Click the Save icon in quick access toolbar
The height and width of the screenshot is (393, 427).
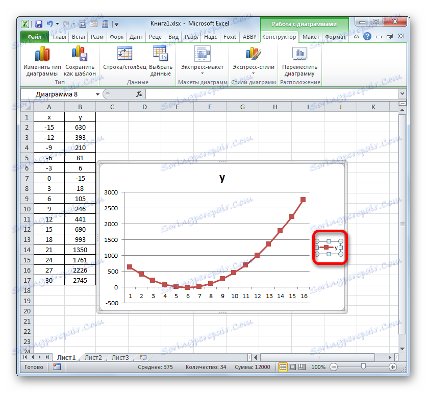[x=39, y=24]
